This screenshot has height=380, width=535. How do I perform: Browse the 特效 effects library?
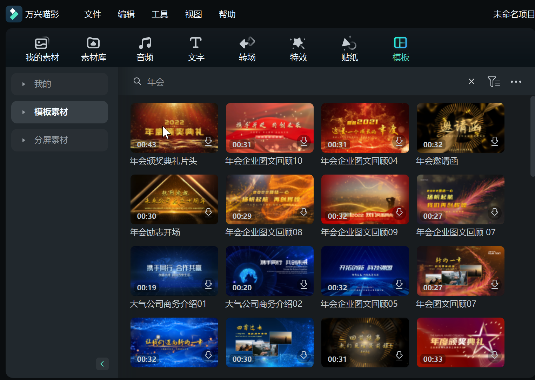[298, 48]
